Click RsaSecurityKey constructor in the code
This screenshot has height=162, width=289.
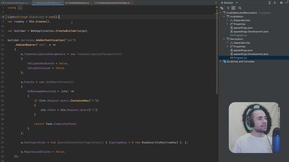[x=153, y=143]
